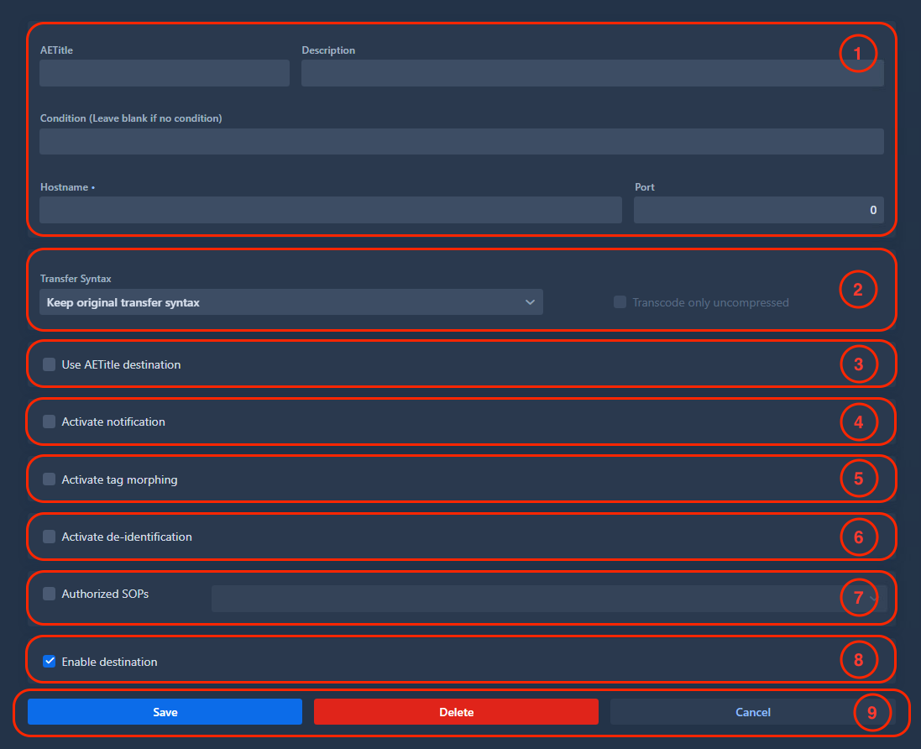Click the Use AETitle destination label

point(121,364)
